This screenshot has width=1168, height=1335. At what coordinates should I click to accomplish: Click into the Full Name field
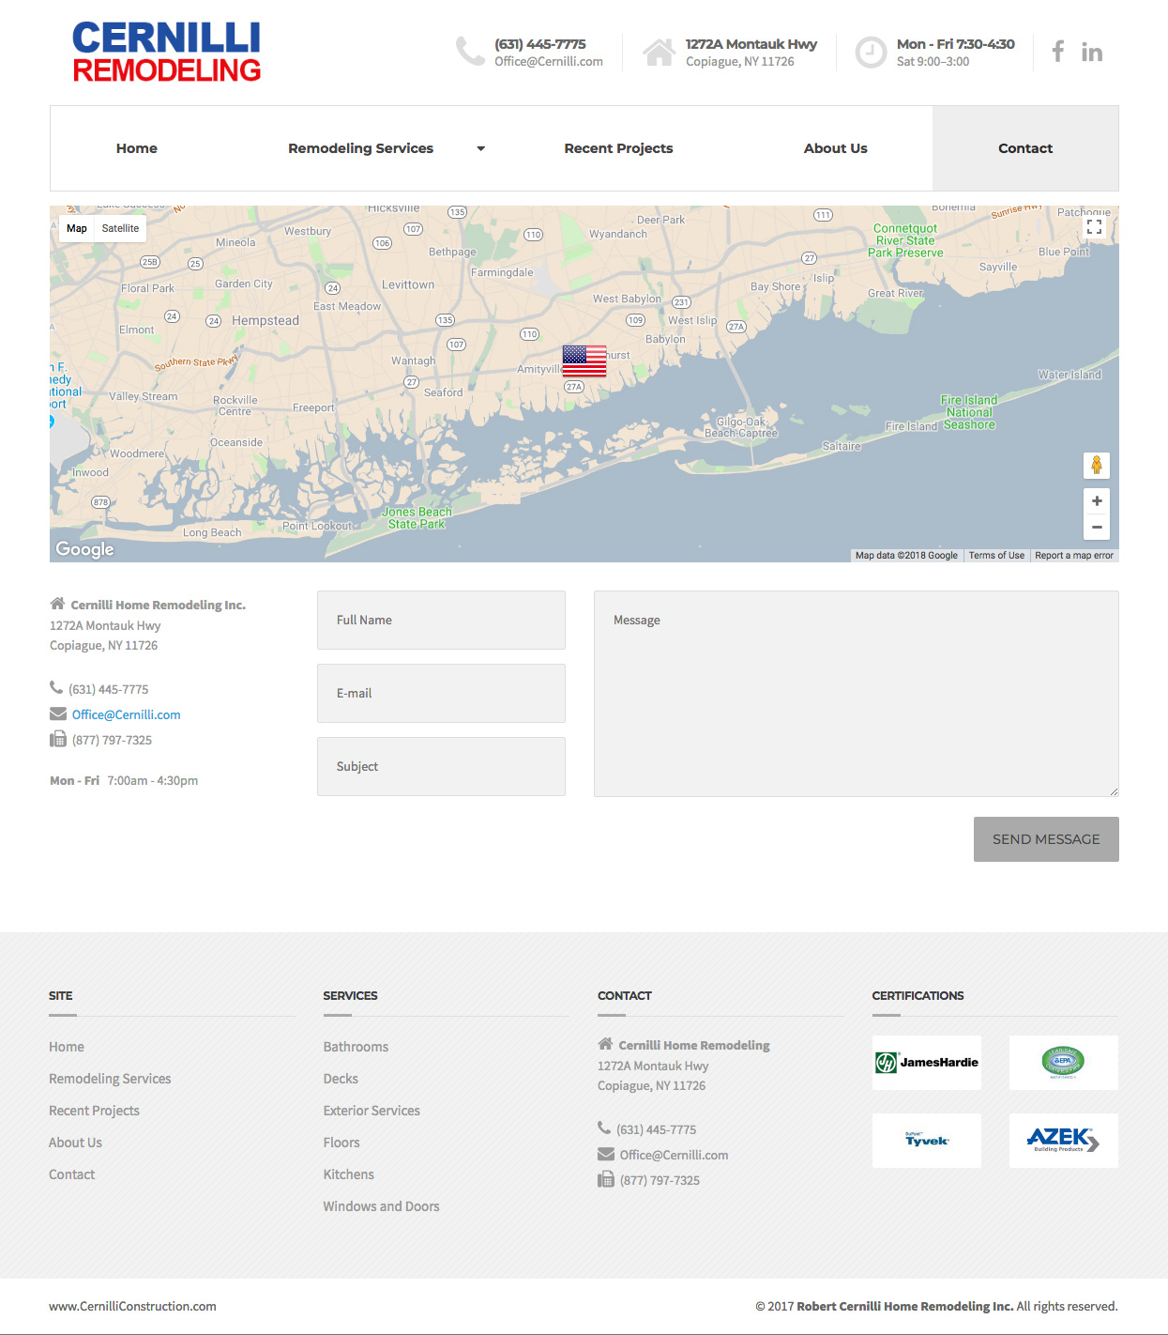441,620
